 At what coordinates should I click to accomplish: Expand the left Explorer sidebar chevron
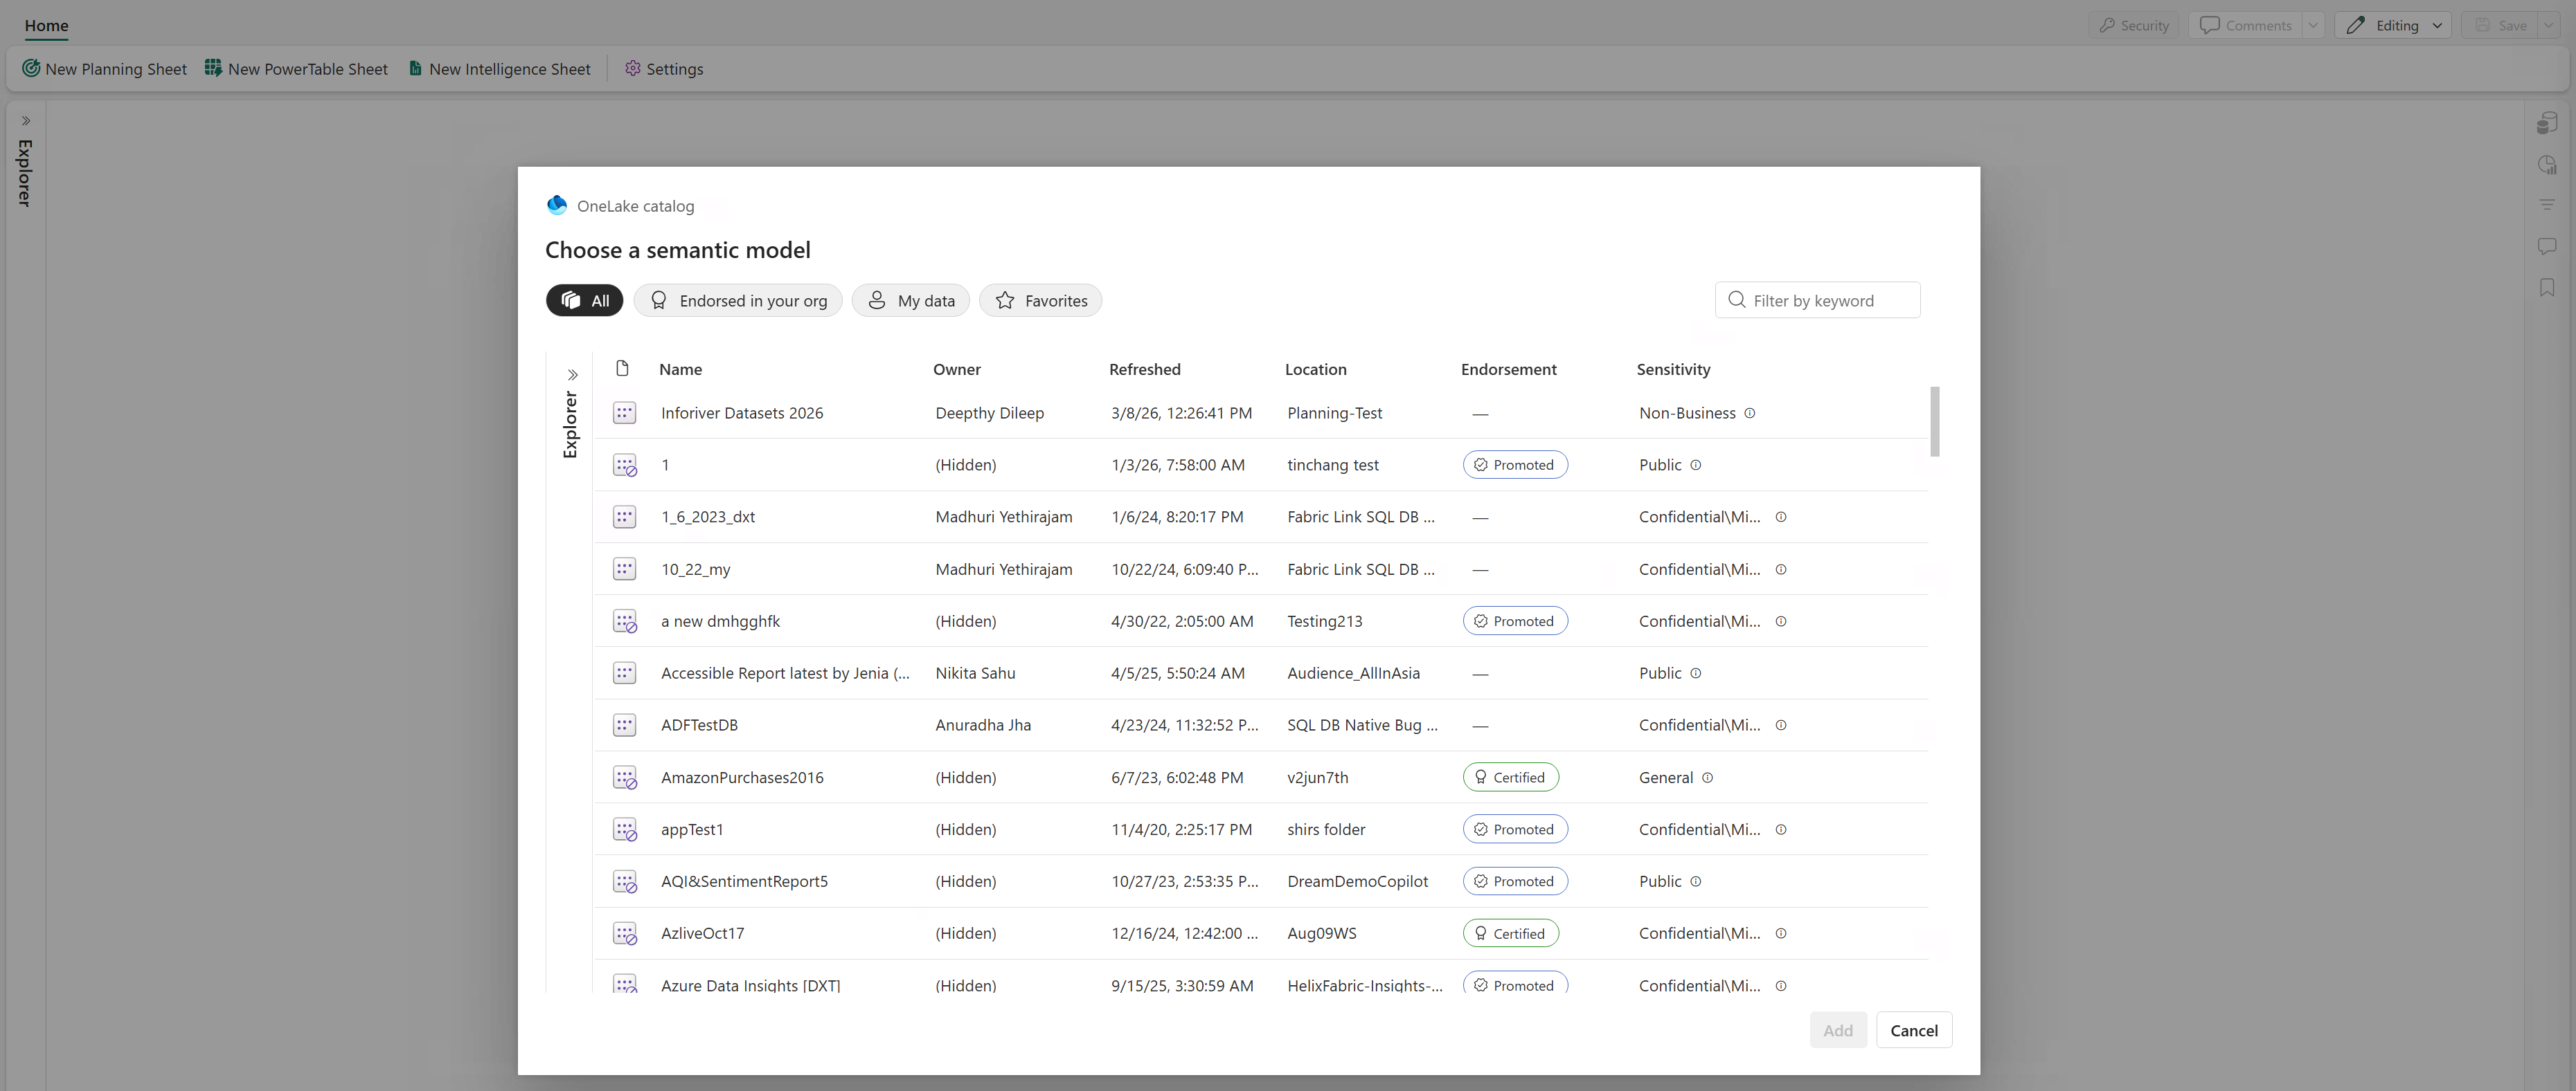(x=26, y=121)
